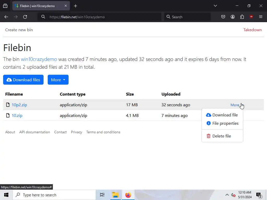
Task: Click the taskbar Type here to search box
Action: pyautogui.click(x=54, y=195)
